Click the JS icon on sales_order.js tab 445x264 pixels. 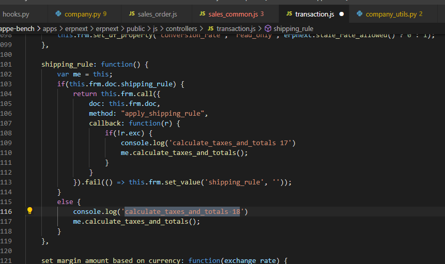(x=132, y=13)
